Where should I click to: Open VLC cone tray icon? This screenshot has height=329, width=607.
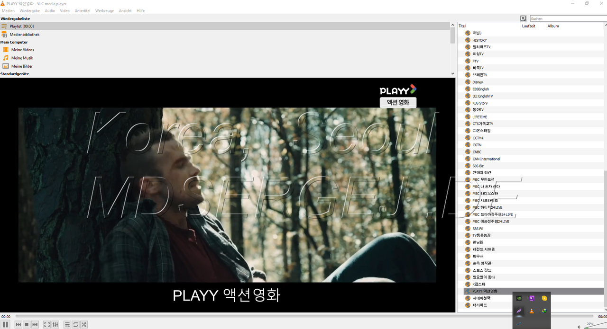532,311
